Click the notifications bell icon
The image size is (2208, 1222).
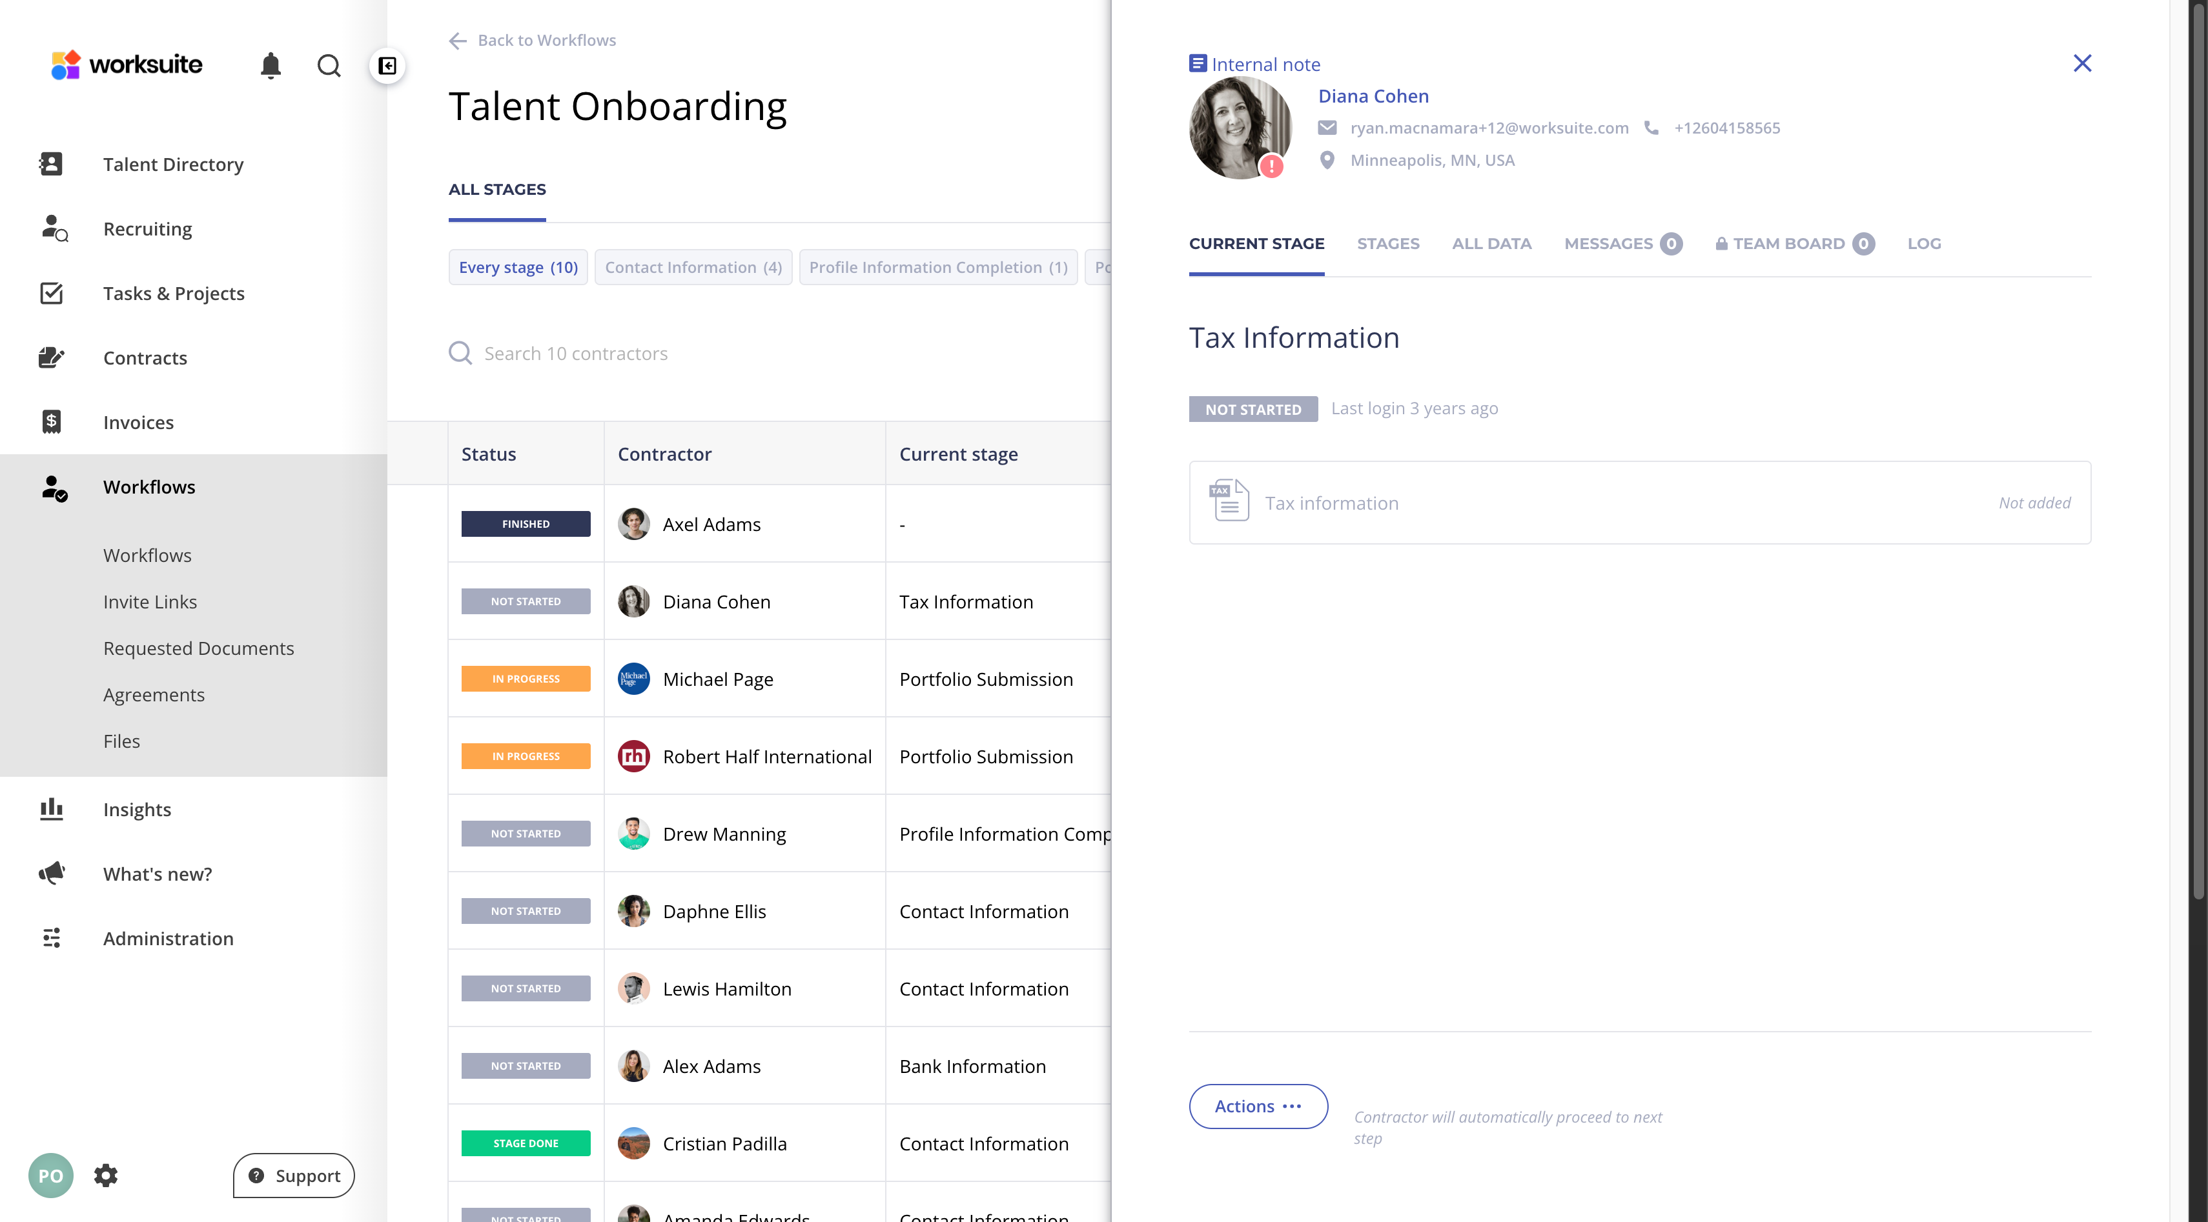tap(271, 66)
